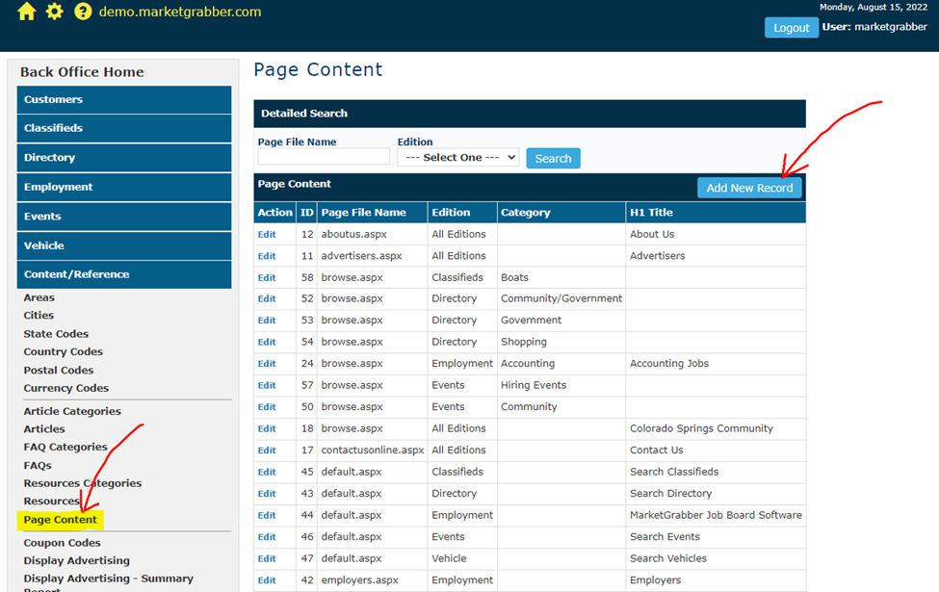This screenshot has width=939, height=592.
Task: Click the home icon in header
Action: tap(26, 12)
